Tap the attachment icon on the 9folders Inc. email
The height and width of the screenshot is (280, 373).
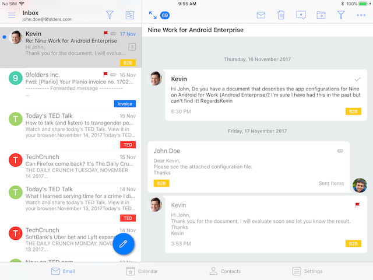coord(113,75)
